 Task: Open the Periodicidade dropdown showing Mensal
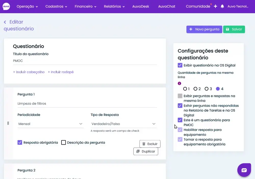click(x=50, y=124)
